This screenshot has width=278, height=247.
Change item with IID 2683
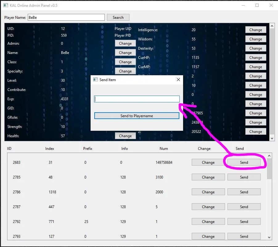pyautogui.click(x=208, y=163)
